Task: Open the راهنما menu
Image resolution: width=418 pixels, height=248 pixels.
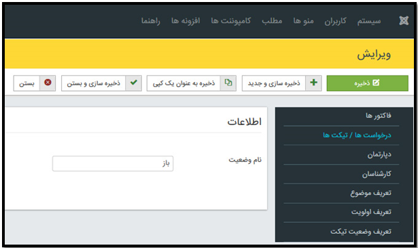Action: coord(151,21)
